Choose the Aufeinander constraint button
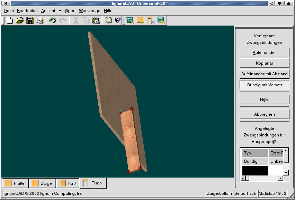 (264, 53)
